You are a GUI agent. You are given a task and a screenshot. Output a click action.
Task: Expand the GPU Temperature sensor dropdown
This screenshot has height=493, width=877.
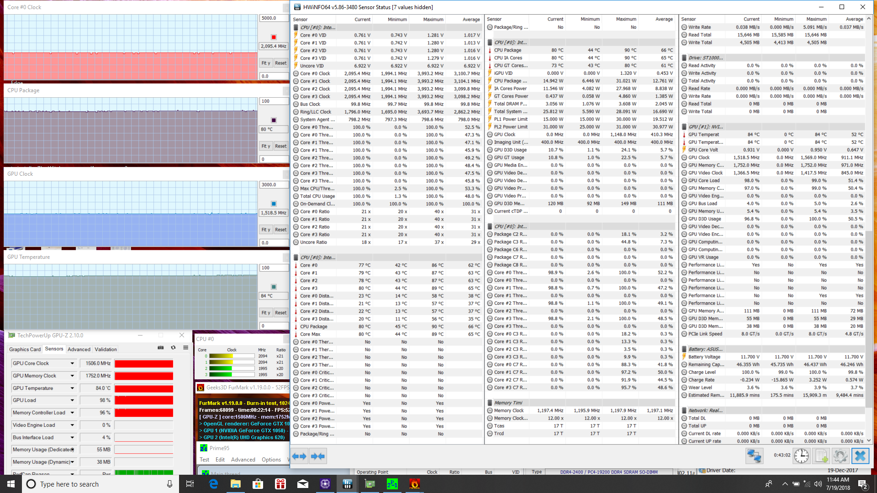point(72,388)
